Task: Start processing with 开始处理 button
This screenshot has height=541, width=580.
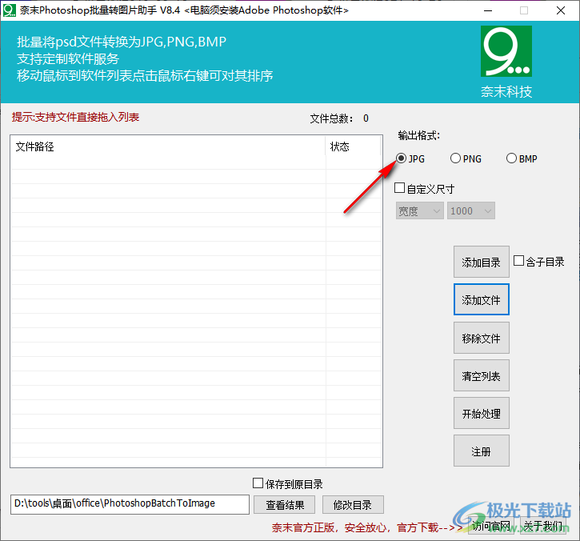Action: [x=482, y=413]
